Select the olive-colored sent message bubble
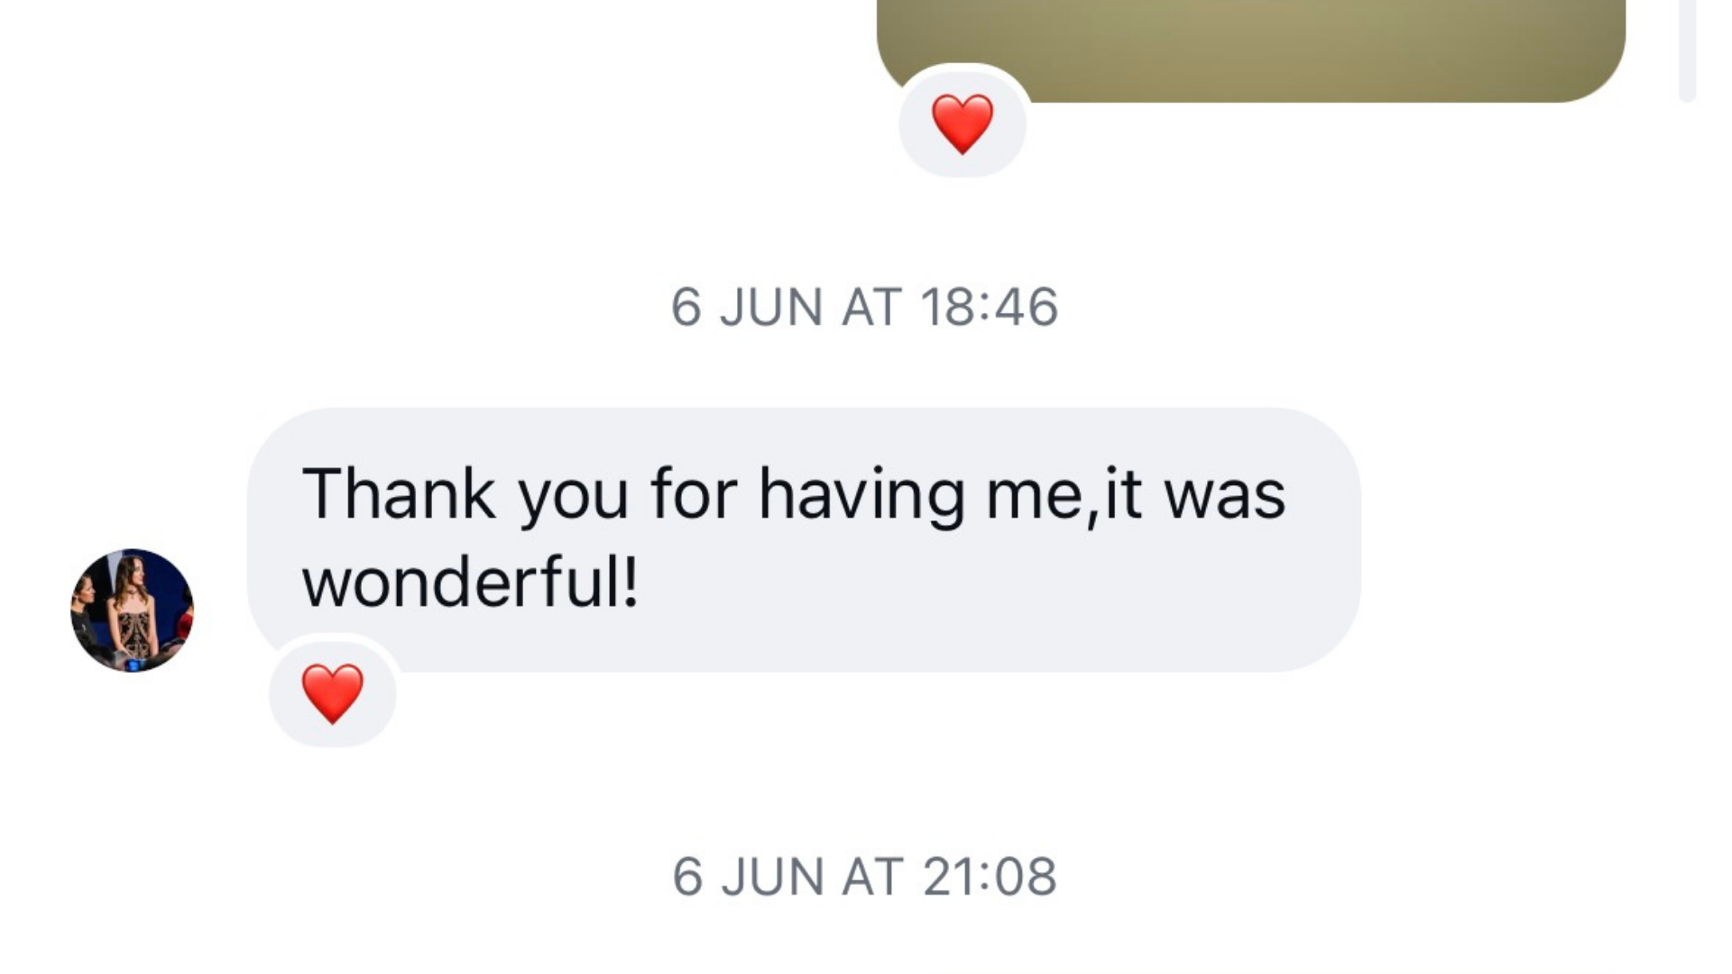Viewport: 1732px width, 974px height. 1251,51
